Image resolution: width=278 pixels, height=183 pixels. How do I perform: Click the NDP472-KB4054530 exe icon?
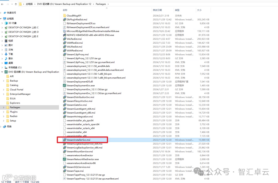tap(65, 35)
